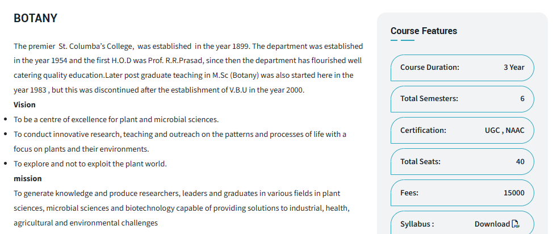Select the Course Duration label

pos(430,67)
